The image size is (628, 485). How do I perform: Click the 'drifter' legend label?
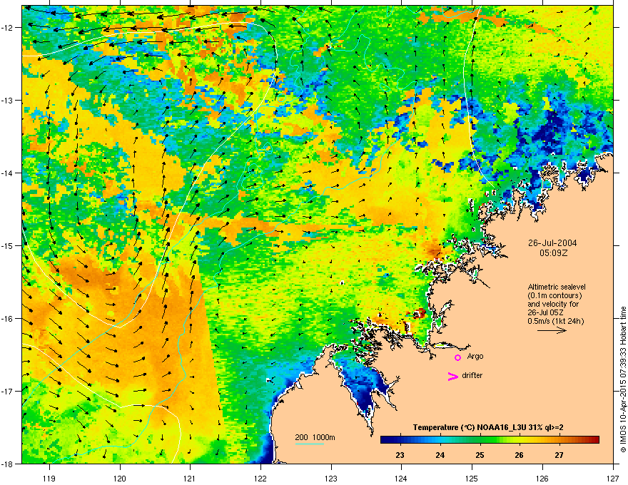472,375
